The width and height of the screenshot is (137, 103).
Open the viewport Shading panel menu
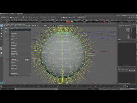pyautogui.click(x=8, y=24)
